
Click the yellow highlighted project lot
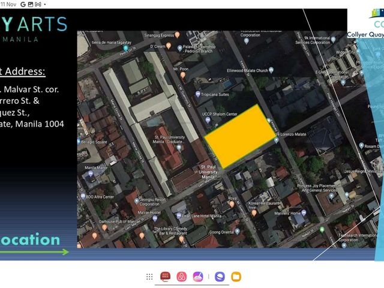coord(240,136)
